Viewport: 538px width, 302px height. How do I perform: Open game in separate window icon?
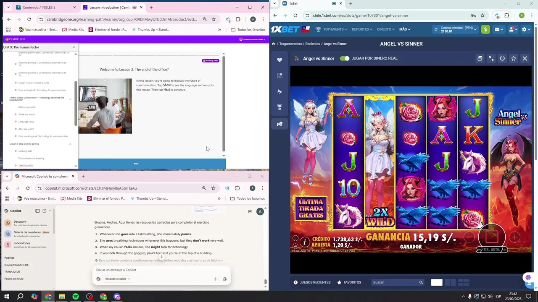coord(480,59)
